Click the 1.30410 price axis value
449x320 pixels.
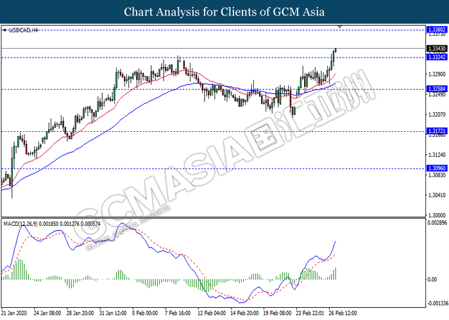(437, 195)
